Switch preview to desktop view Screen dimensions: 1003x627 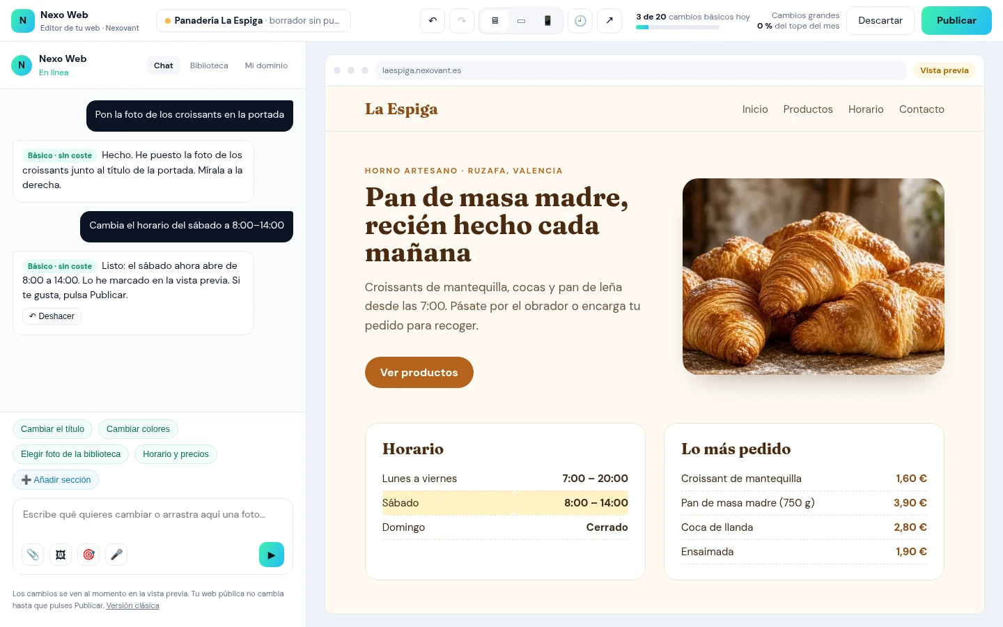coord(495,21)
